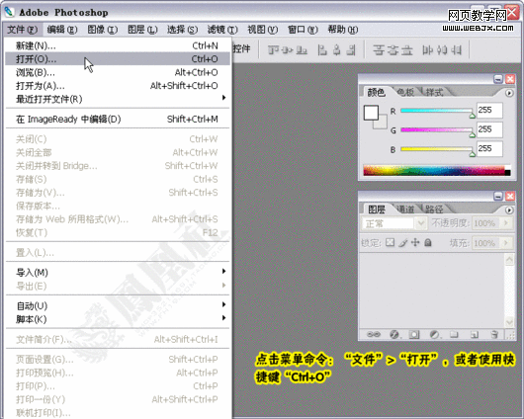Click the align top edges icon

[273, 50]
